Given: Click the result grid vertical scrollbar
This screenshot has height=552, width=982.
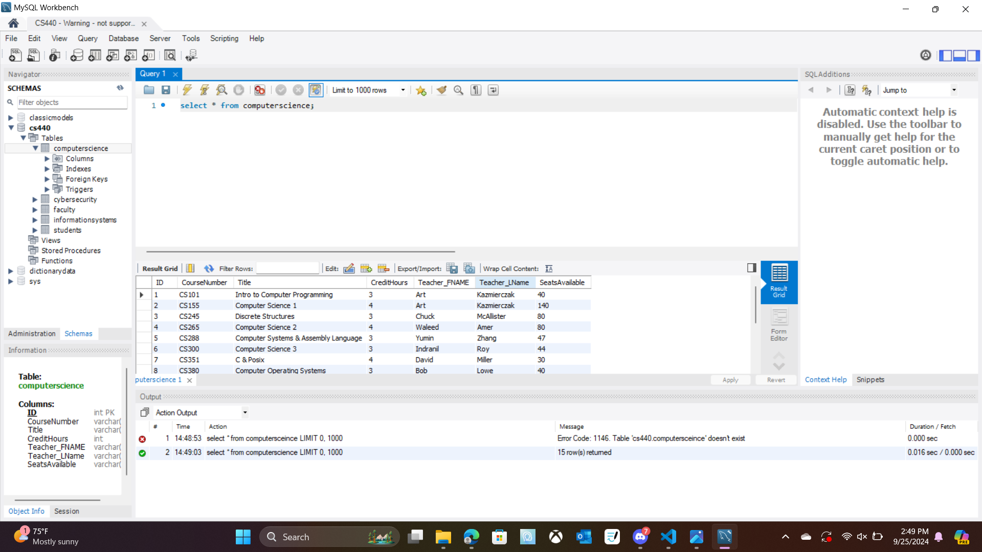Looking at the screenshot, I should pyautogui.click(x=755, y=305).
